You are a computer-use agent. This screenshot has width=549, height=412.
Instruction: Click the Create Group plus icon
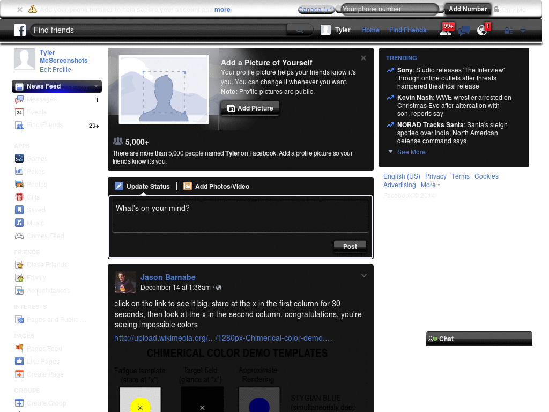click(x=19, y=403)
